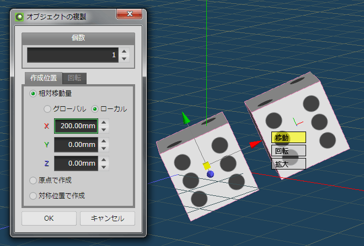Image resolution: width=364 pixels, height=246 pixels.
Task: Select the 原点で作成 radio button
Action: coord(33,181)
